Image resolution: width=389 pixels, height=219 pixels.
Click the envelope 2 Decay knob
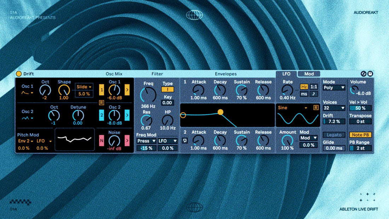(x=220, y=141)
